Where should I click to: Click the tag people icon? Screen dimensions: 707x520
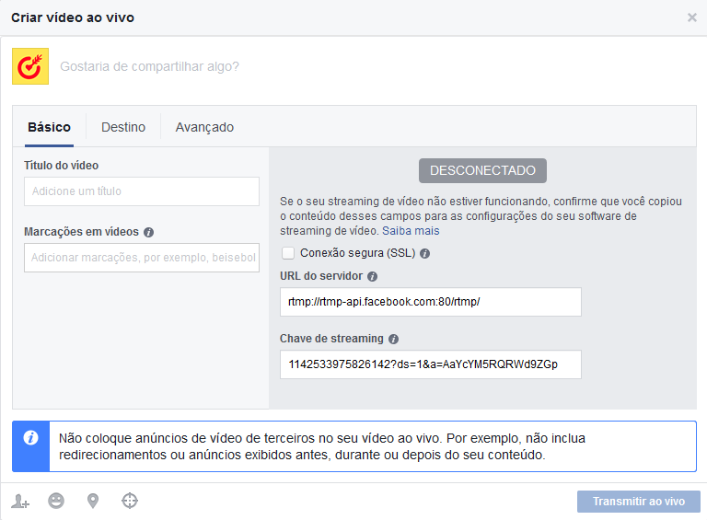tap(20, 502)
